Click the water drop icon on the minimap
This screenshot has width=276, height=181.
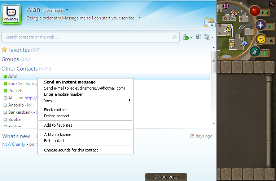click(x=244, y=43)
